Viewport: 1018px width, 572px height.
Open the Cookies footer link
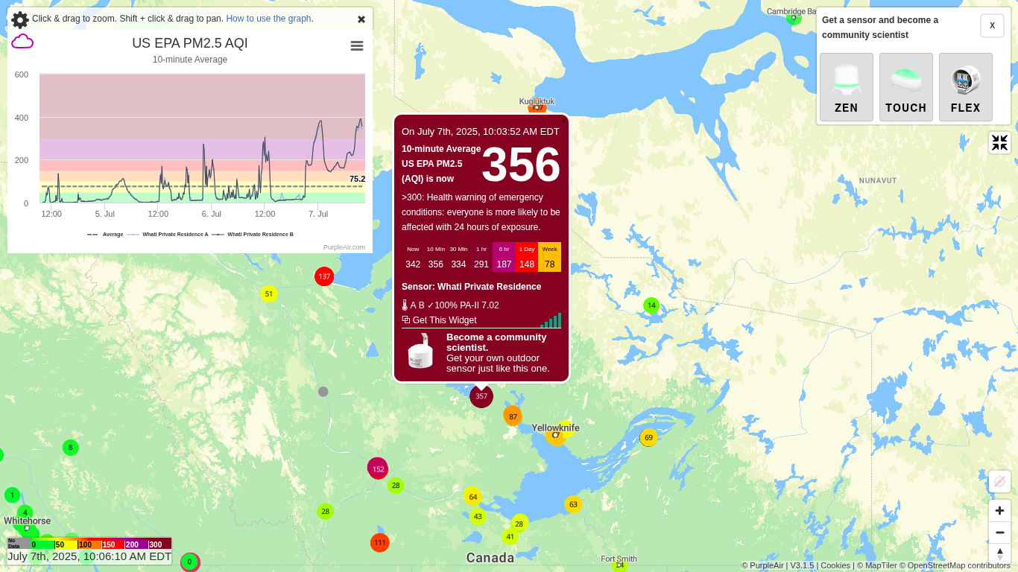click(835, 565)
